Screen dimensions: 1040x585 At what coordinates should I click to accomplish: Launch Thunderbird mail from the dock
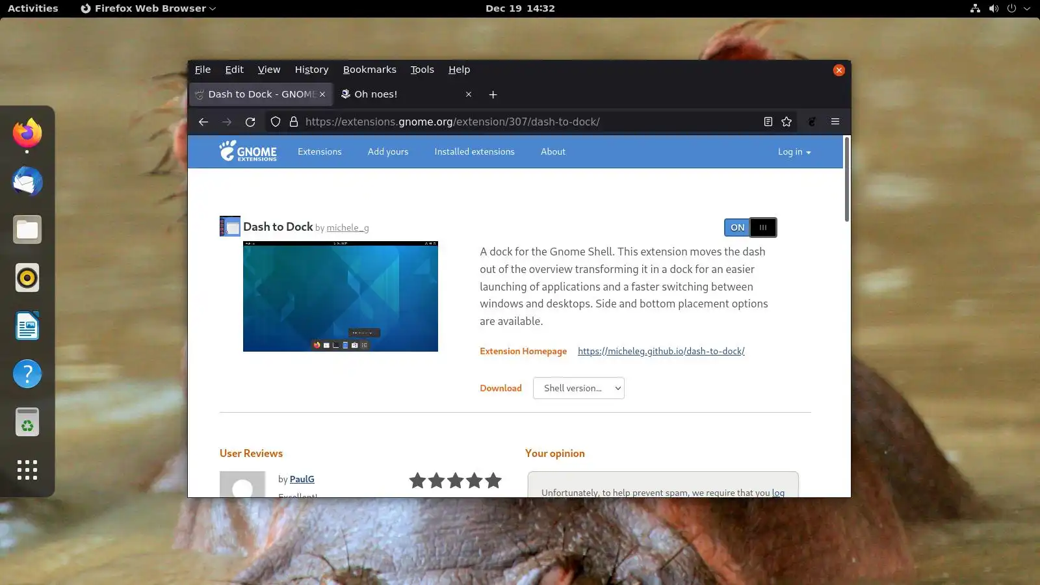pyautogui.click(x=27, y=181)
